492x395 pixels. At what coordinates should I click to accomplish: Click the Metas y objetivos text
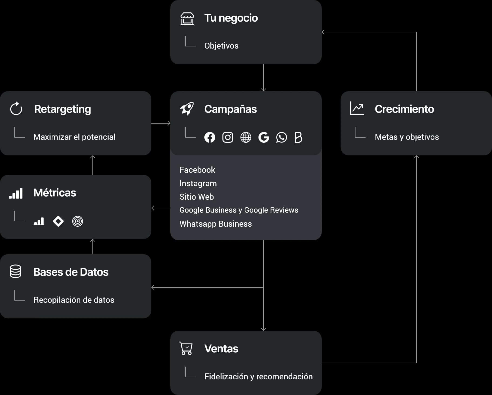click(x=407, y=137)
